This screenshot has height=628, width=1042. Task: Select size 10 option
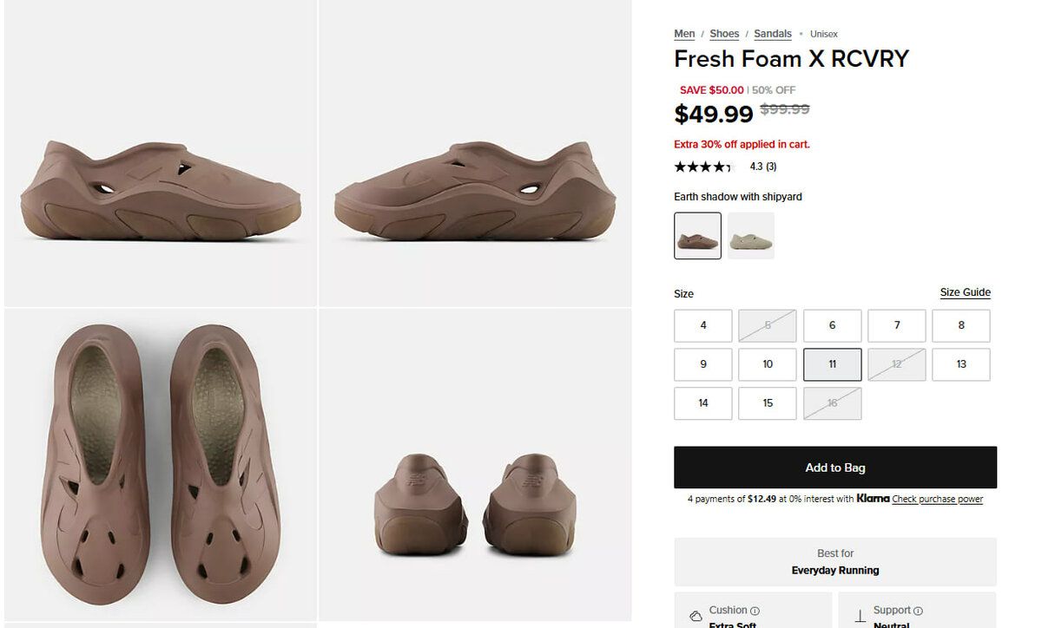click(x=768, y=364)
